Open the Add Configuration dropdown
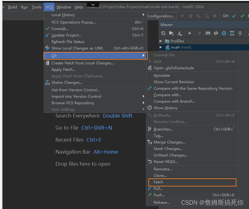Image resolution: width=249 pixels, height=209 pixels. (162, 16)
